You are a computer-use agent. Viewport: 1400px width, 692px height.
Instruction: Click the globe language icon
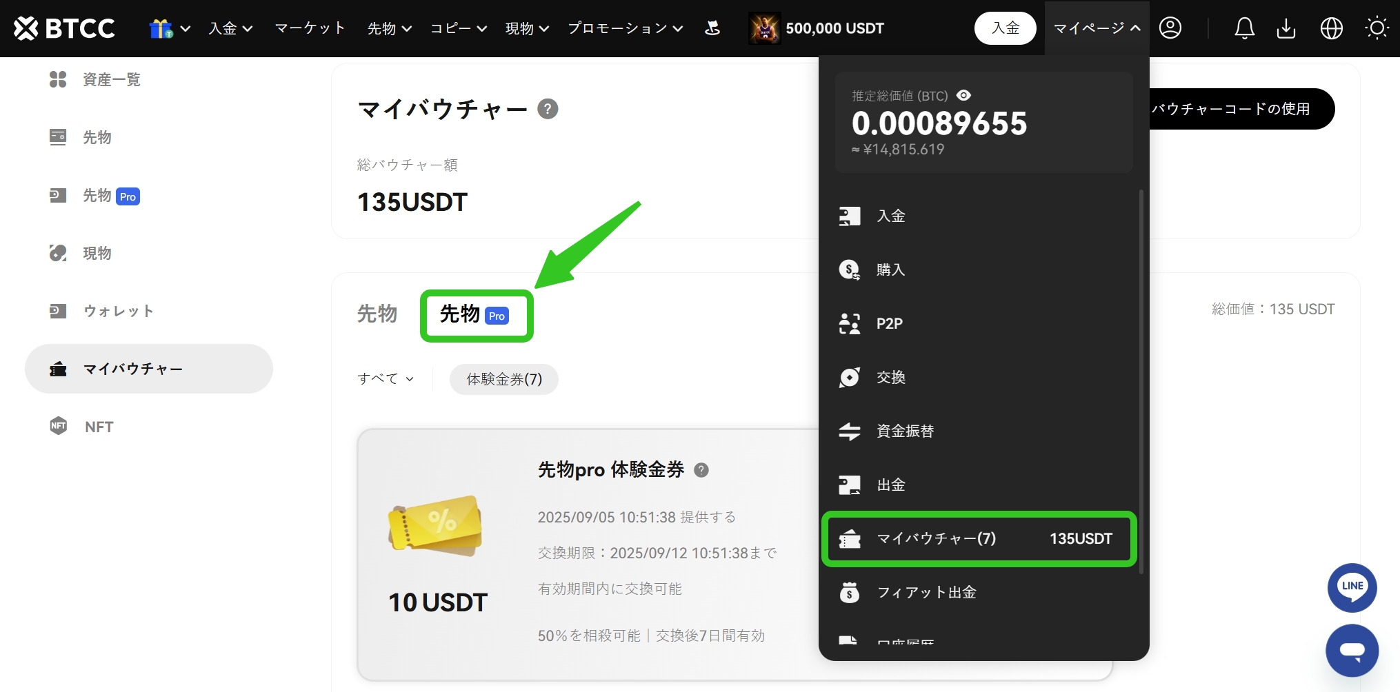tap(1331, 28)
